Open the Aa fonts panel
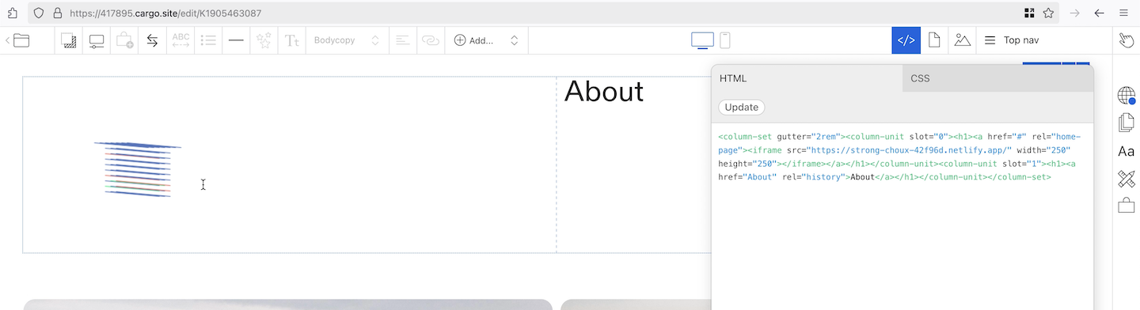Screen dimensions: 1140x310 pos(1126,151)
